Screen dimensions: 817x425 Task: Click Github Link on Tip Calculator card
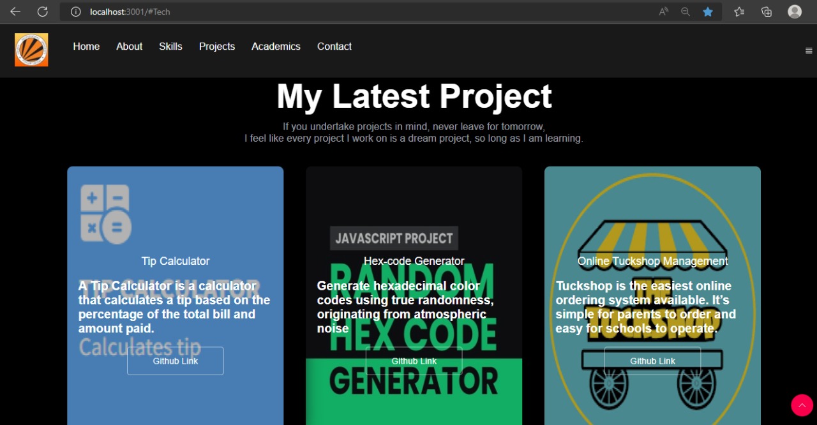tap(176, 361)
